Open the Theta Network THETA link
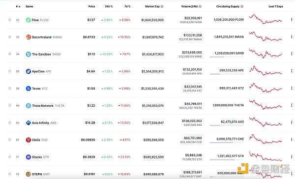The width and height of the screenshot is (295, 179). (48, 106)
